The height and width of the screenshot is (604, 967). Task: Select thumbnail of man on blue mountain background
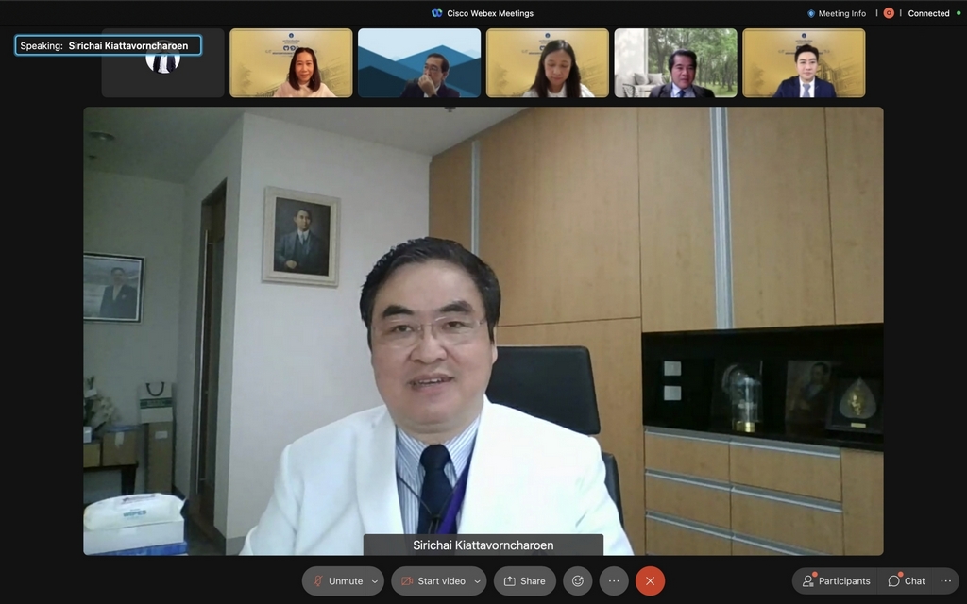pos(419,63)
